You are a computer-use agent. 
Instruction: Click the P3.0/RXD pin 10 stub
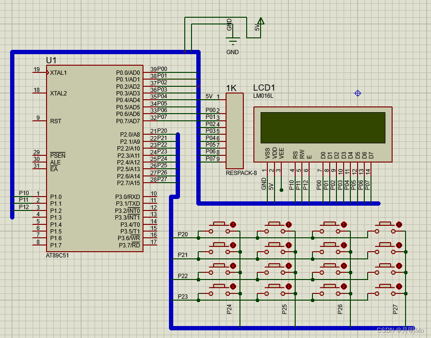coord(150,197)
